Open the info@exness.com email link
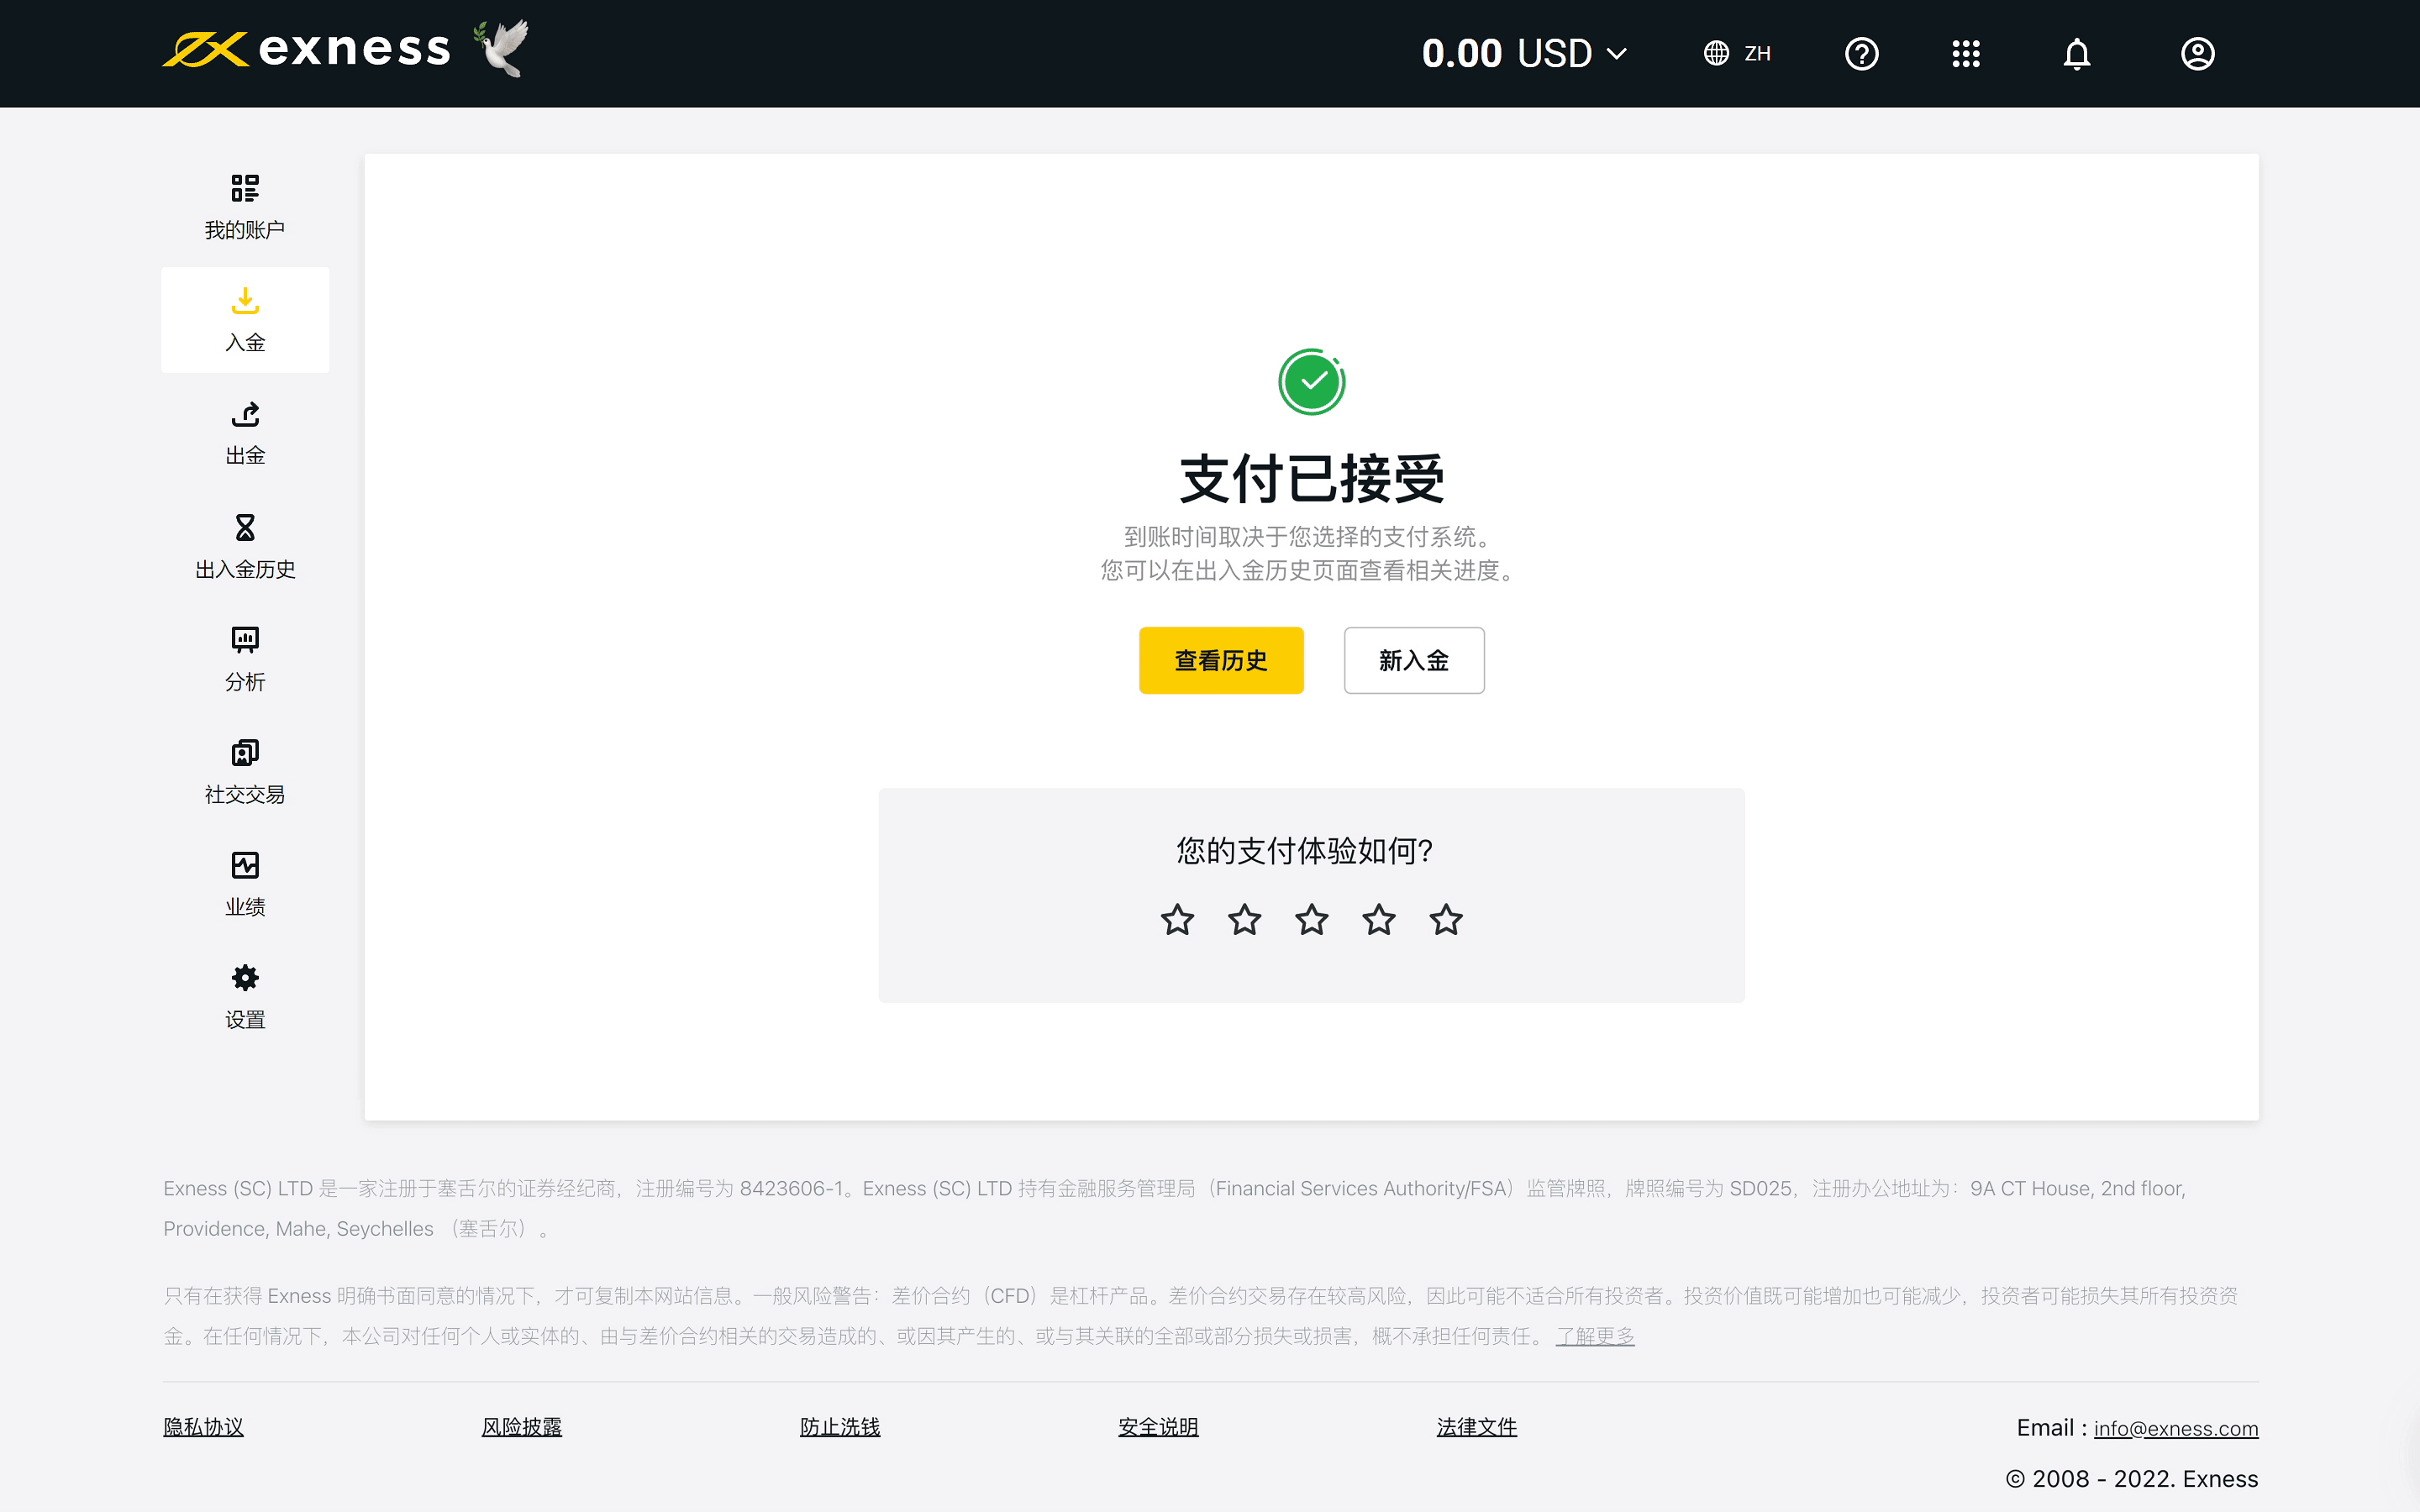2420x1512 pixels. pyautogui.click(x=2175, y=1428)
